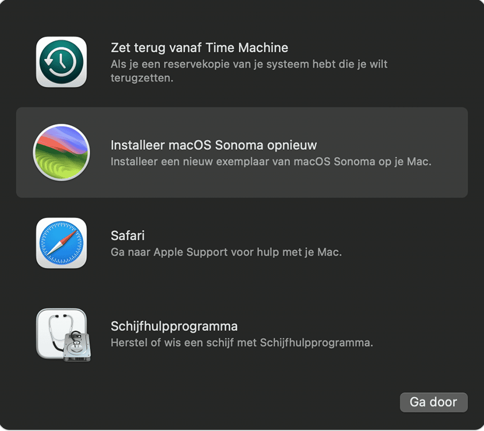Click the macOS Sonoma landscape icon
This screenshot has height=431, width=484.
(61, 152)
